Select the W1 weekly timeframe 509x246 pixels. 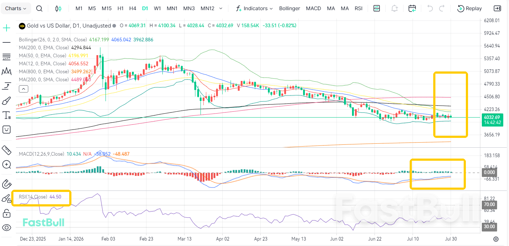pyautogui.click(x=157, y=8)
